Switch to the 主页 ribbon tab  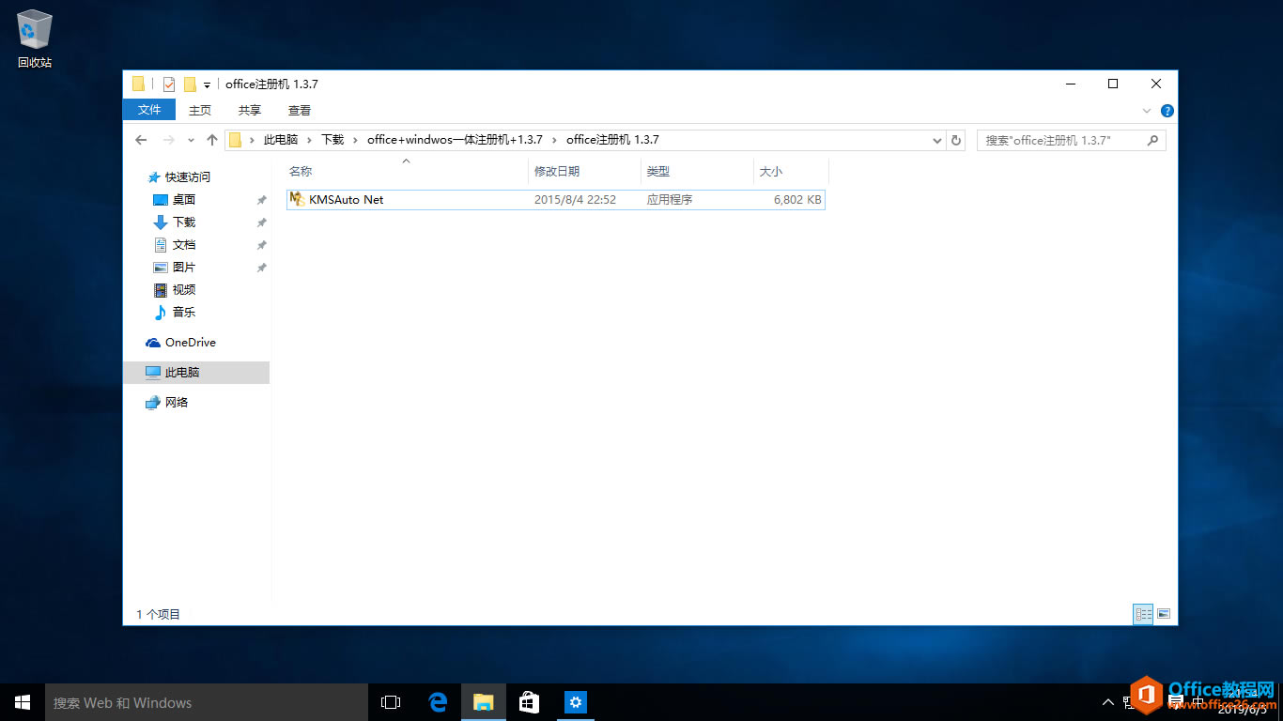200,111
